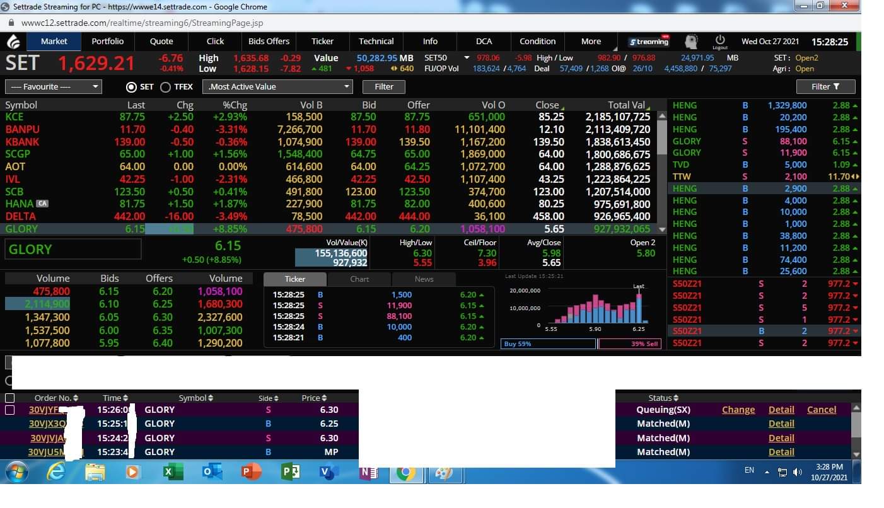Screen dimensions: 884x508
Task: Click the Logout power icon
Action: (x=720, y=42)
